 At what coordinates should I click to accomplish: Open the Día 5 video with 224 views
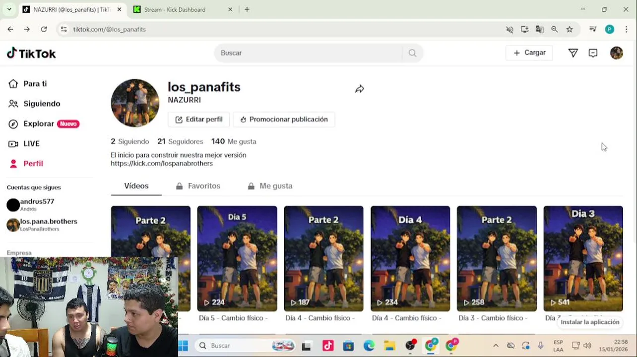click(237, 258)
